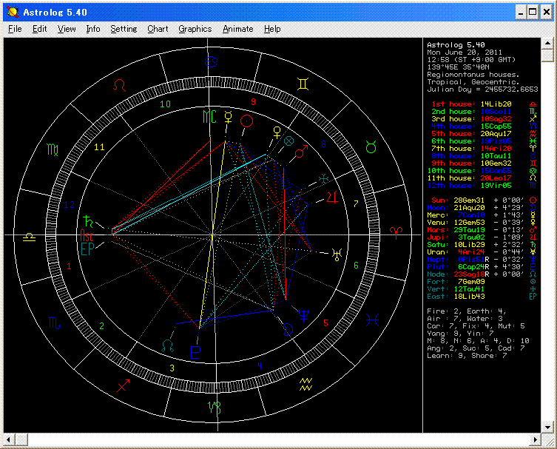Click the Pisces zodiac glyph on chart wheel

374,320
